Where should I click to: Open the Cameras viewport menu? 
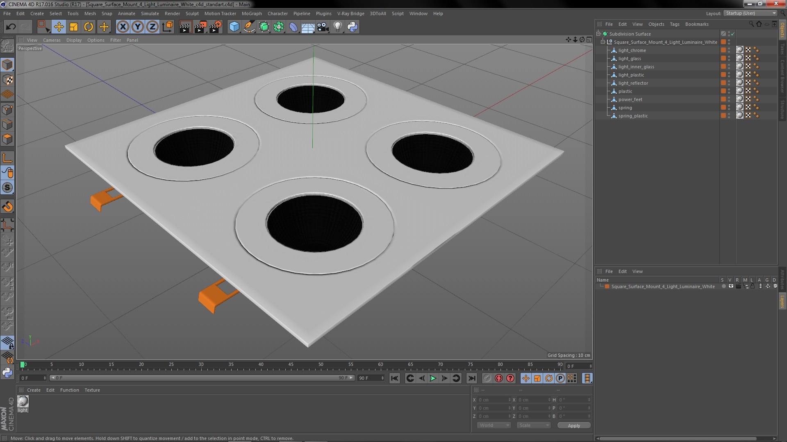tap(52, 40)
